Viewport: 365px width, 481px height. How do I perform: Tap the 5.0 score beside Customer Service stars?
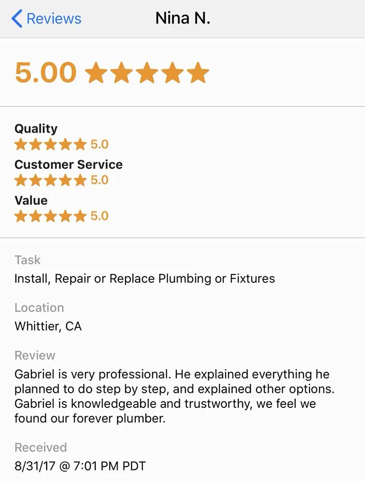point(99,180)
